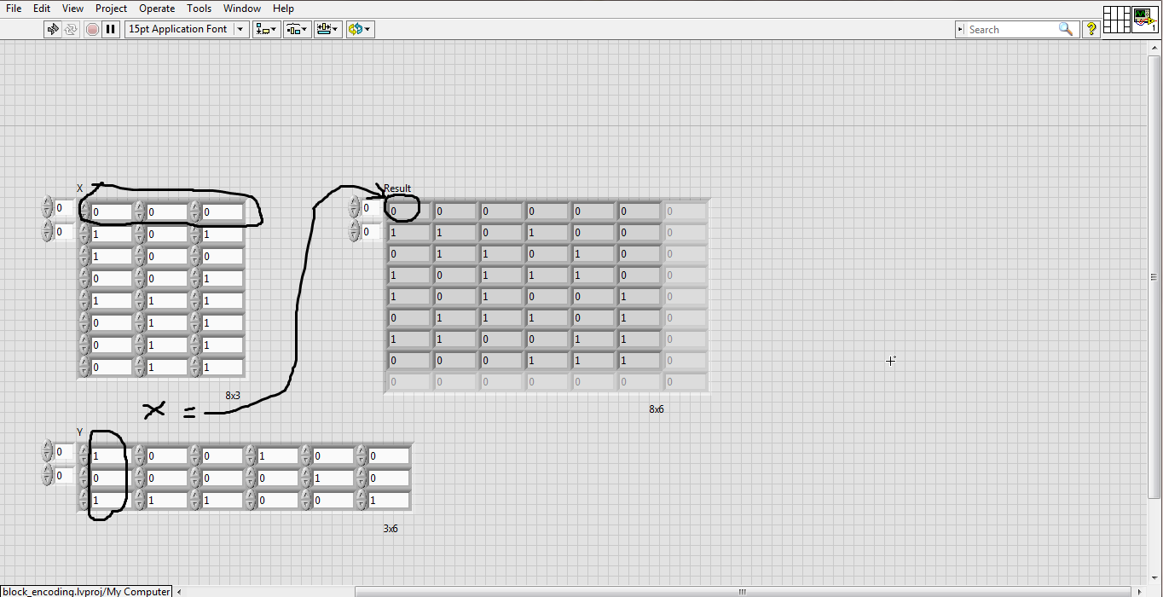Image resolution: width=1163 pixels, height=597 pixels.
Task: Open the Resize Objects dropdown
Action: (327, 29)
